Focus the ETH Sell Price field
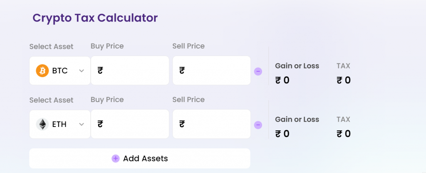426x173 pixels. pos(212,124)
